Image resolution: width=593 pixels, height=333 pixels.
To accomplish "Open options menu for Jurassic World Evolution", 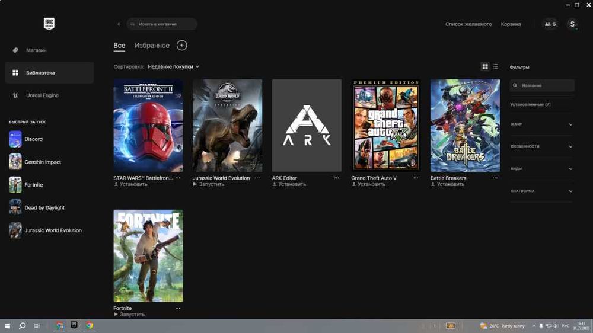I will [x=257, y=178].
